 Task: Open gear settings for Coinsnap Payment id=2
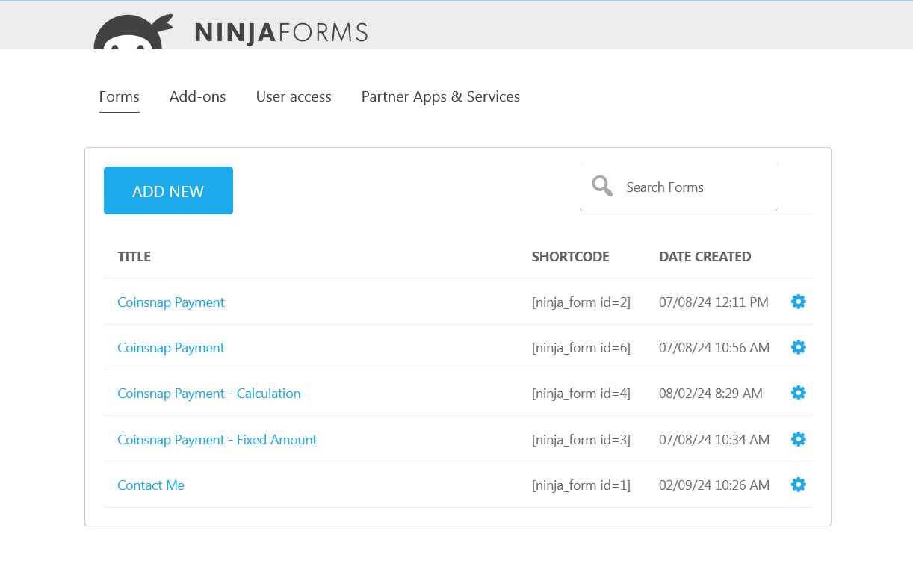[x=798, y=302]
